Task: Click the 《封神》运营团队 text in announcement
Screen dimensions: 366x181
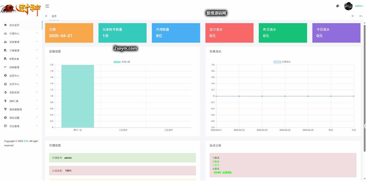Action: click(222, 173)
